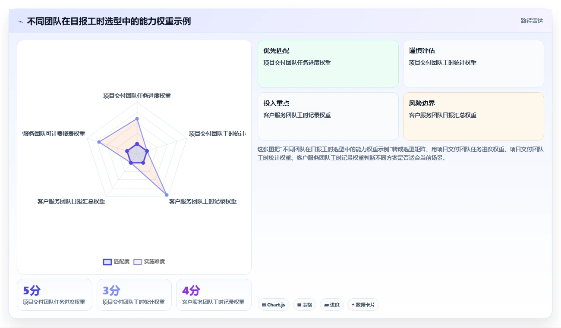The width and height of the screenshot is (561, 328).
Task: Select the 风险边界 card
Action: tap(473, 116)
